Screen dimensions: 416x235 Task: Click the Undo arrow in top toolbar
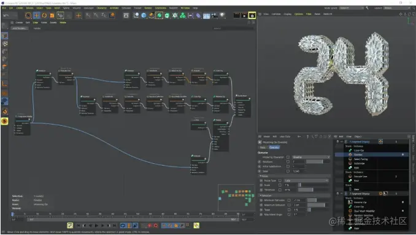pos(6,15)
